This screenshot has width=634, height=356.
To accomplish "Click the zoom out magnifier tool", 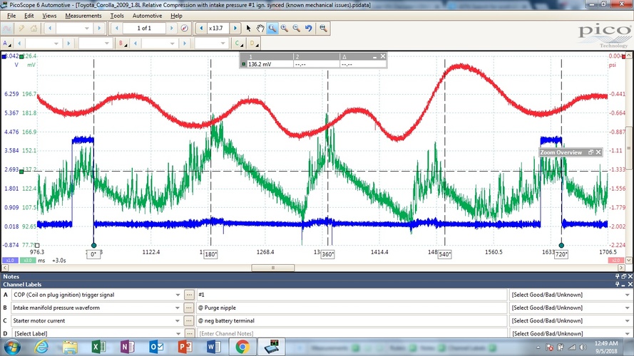I will (297, 28).
